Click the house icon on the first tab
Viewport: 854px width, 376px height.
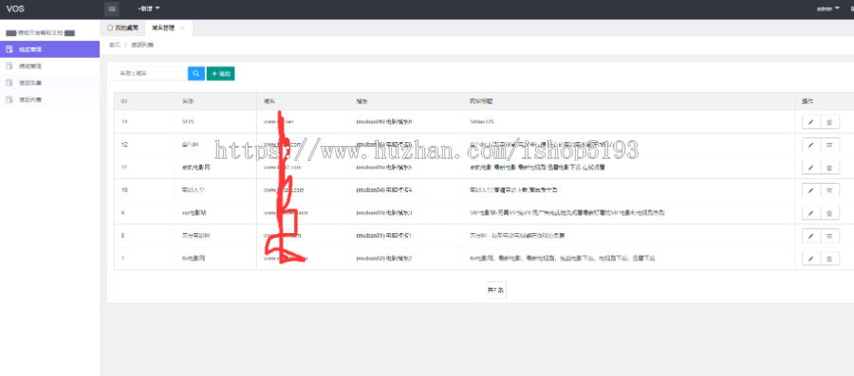coord(109,27)
